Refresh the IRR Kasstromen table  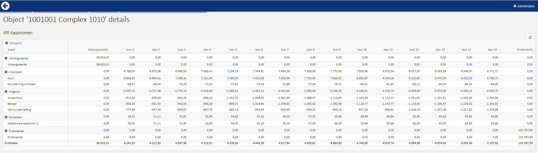530,37
